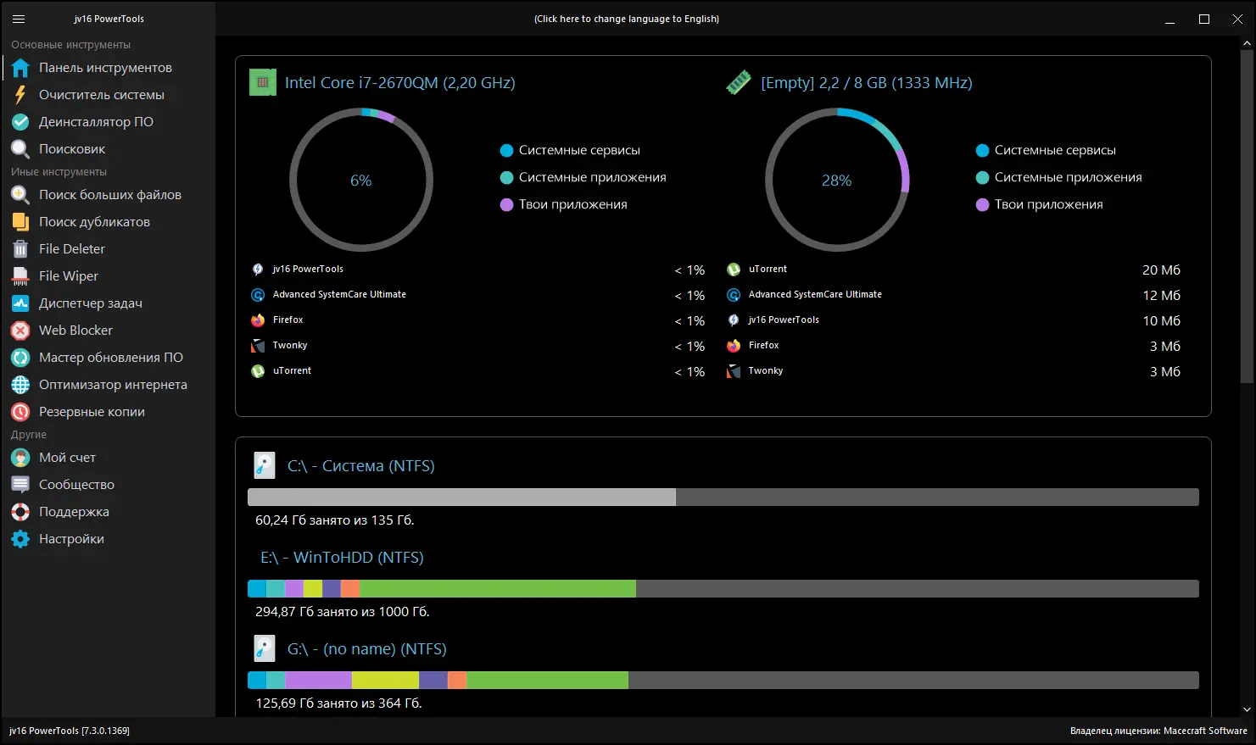This screenshot has height=745, width=1256.
Task: Click the lifebuoy icon for Поддержка
Action: [x=20, y=512]
